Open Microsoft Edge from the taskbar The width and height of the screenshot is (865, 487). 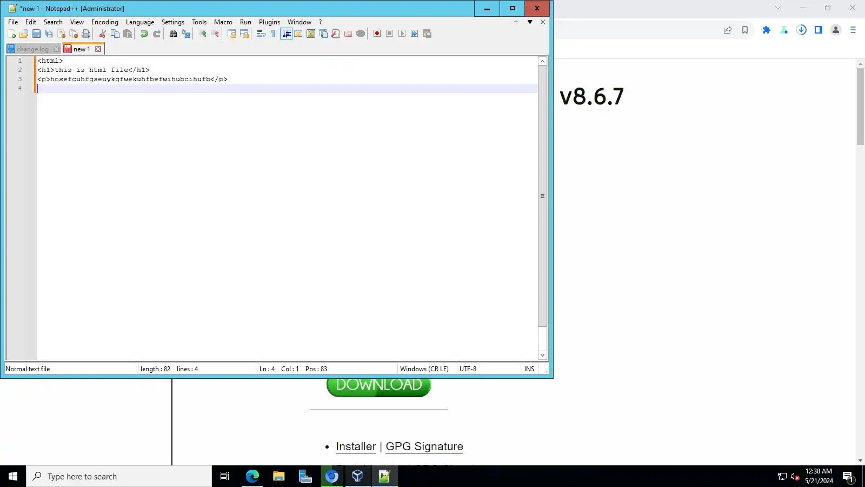[x=252, y=476]
